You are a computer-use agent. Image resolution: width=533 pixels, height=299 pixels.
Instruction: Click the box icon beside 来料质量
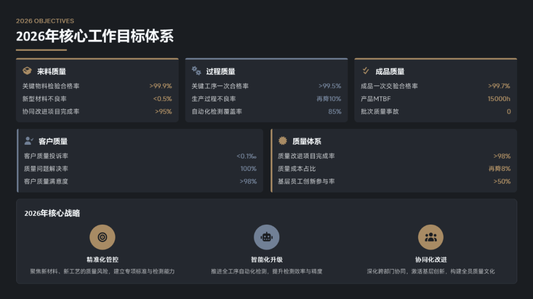[x=27, y=71]
